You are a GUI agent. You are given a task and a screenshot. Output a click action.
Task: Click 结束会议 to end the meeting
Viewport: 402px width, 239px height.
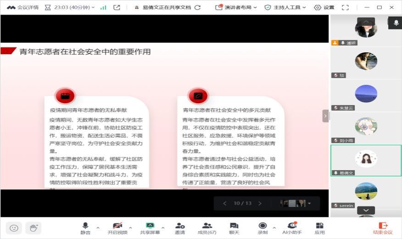coord(383,228)
